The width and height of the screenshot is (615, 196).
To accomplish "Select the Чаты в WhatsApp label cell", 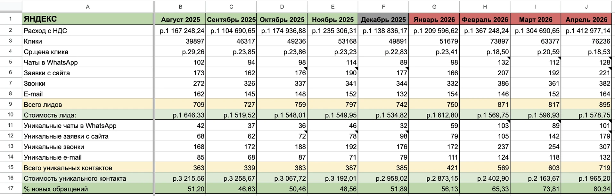I will click(88, 62).
